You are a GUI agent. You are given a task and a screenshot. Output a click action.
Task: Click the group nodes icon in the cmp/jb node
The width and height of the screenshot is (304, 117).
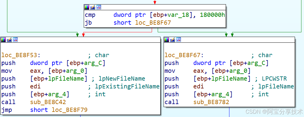pos(99,8)
